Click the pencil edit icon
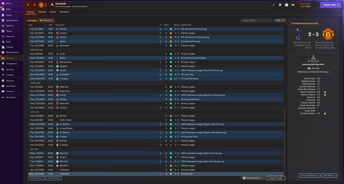Viewport: 344px width, 184px height. point(274,5)
